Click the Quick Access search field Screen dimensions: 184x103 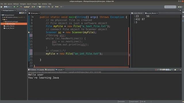click(x=170, y=7)
